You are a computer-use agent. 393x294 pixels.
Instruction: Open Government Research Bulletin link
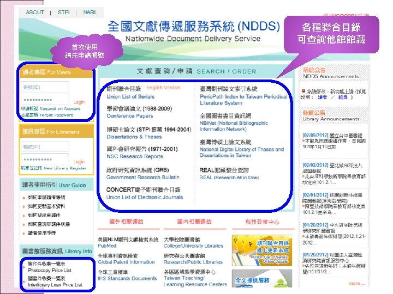(143, 177)
